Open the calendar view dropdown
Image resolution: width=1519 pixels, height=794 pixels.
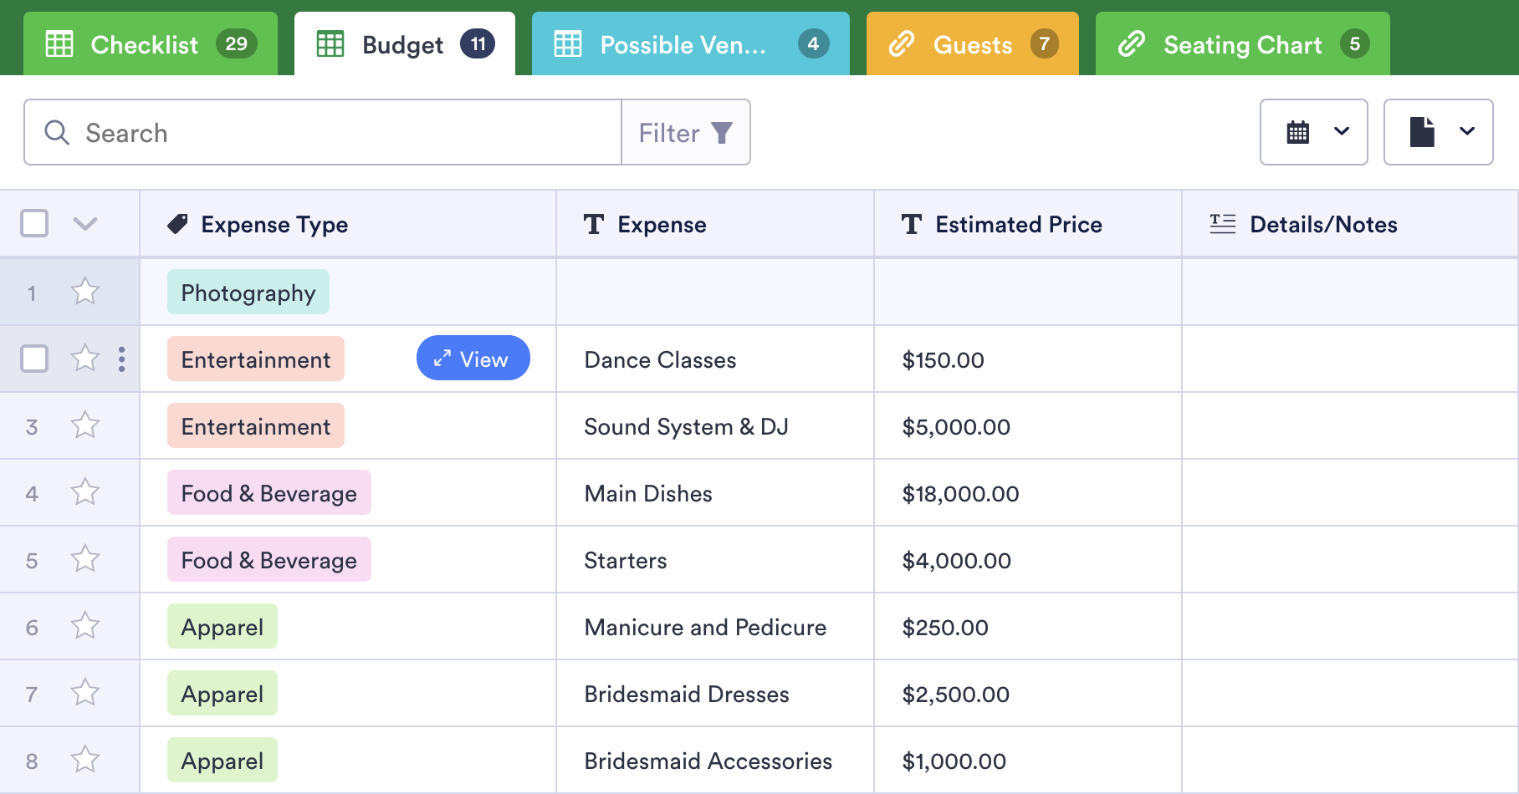click(1313, 132)
